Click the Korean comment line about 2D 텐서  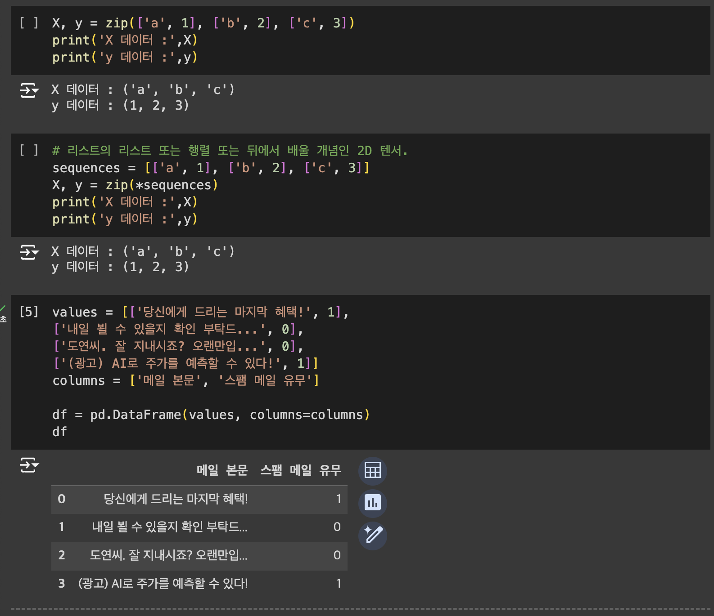(230, 151)
